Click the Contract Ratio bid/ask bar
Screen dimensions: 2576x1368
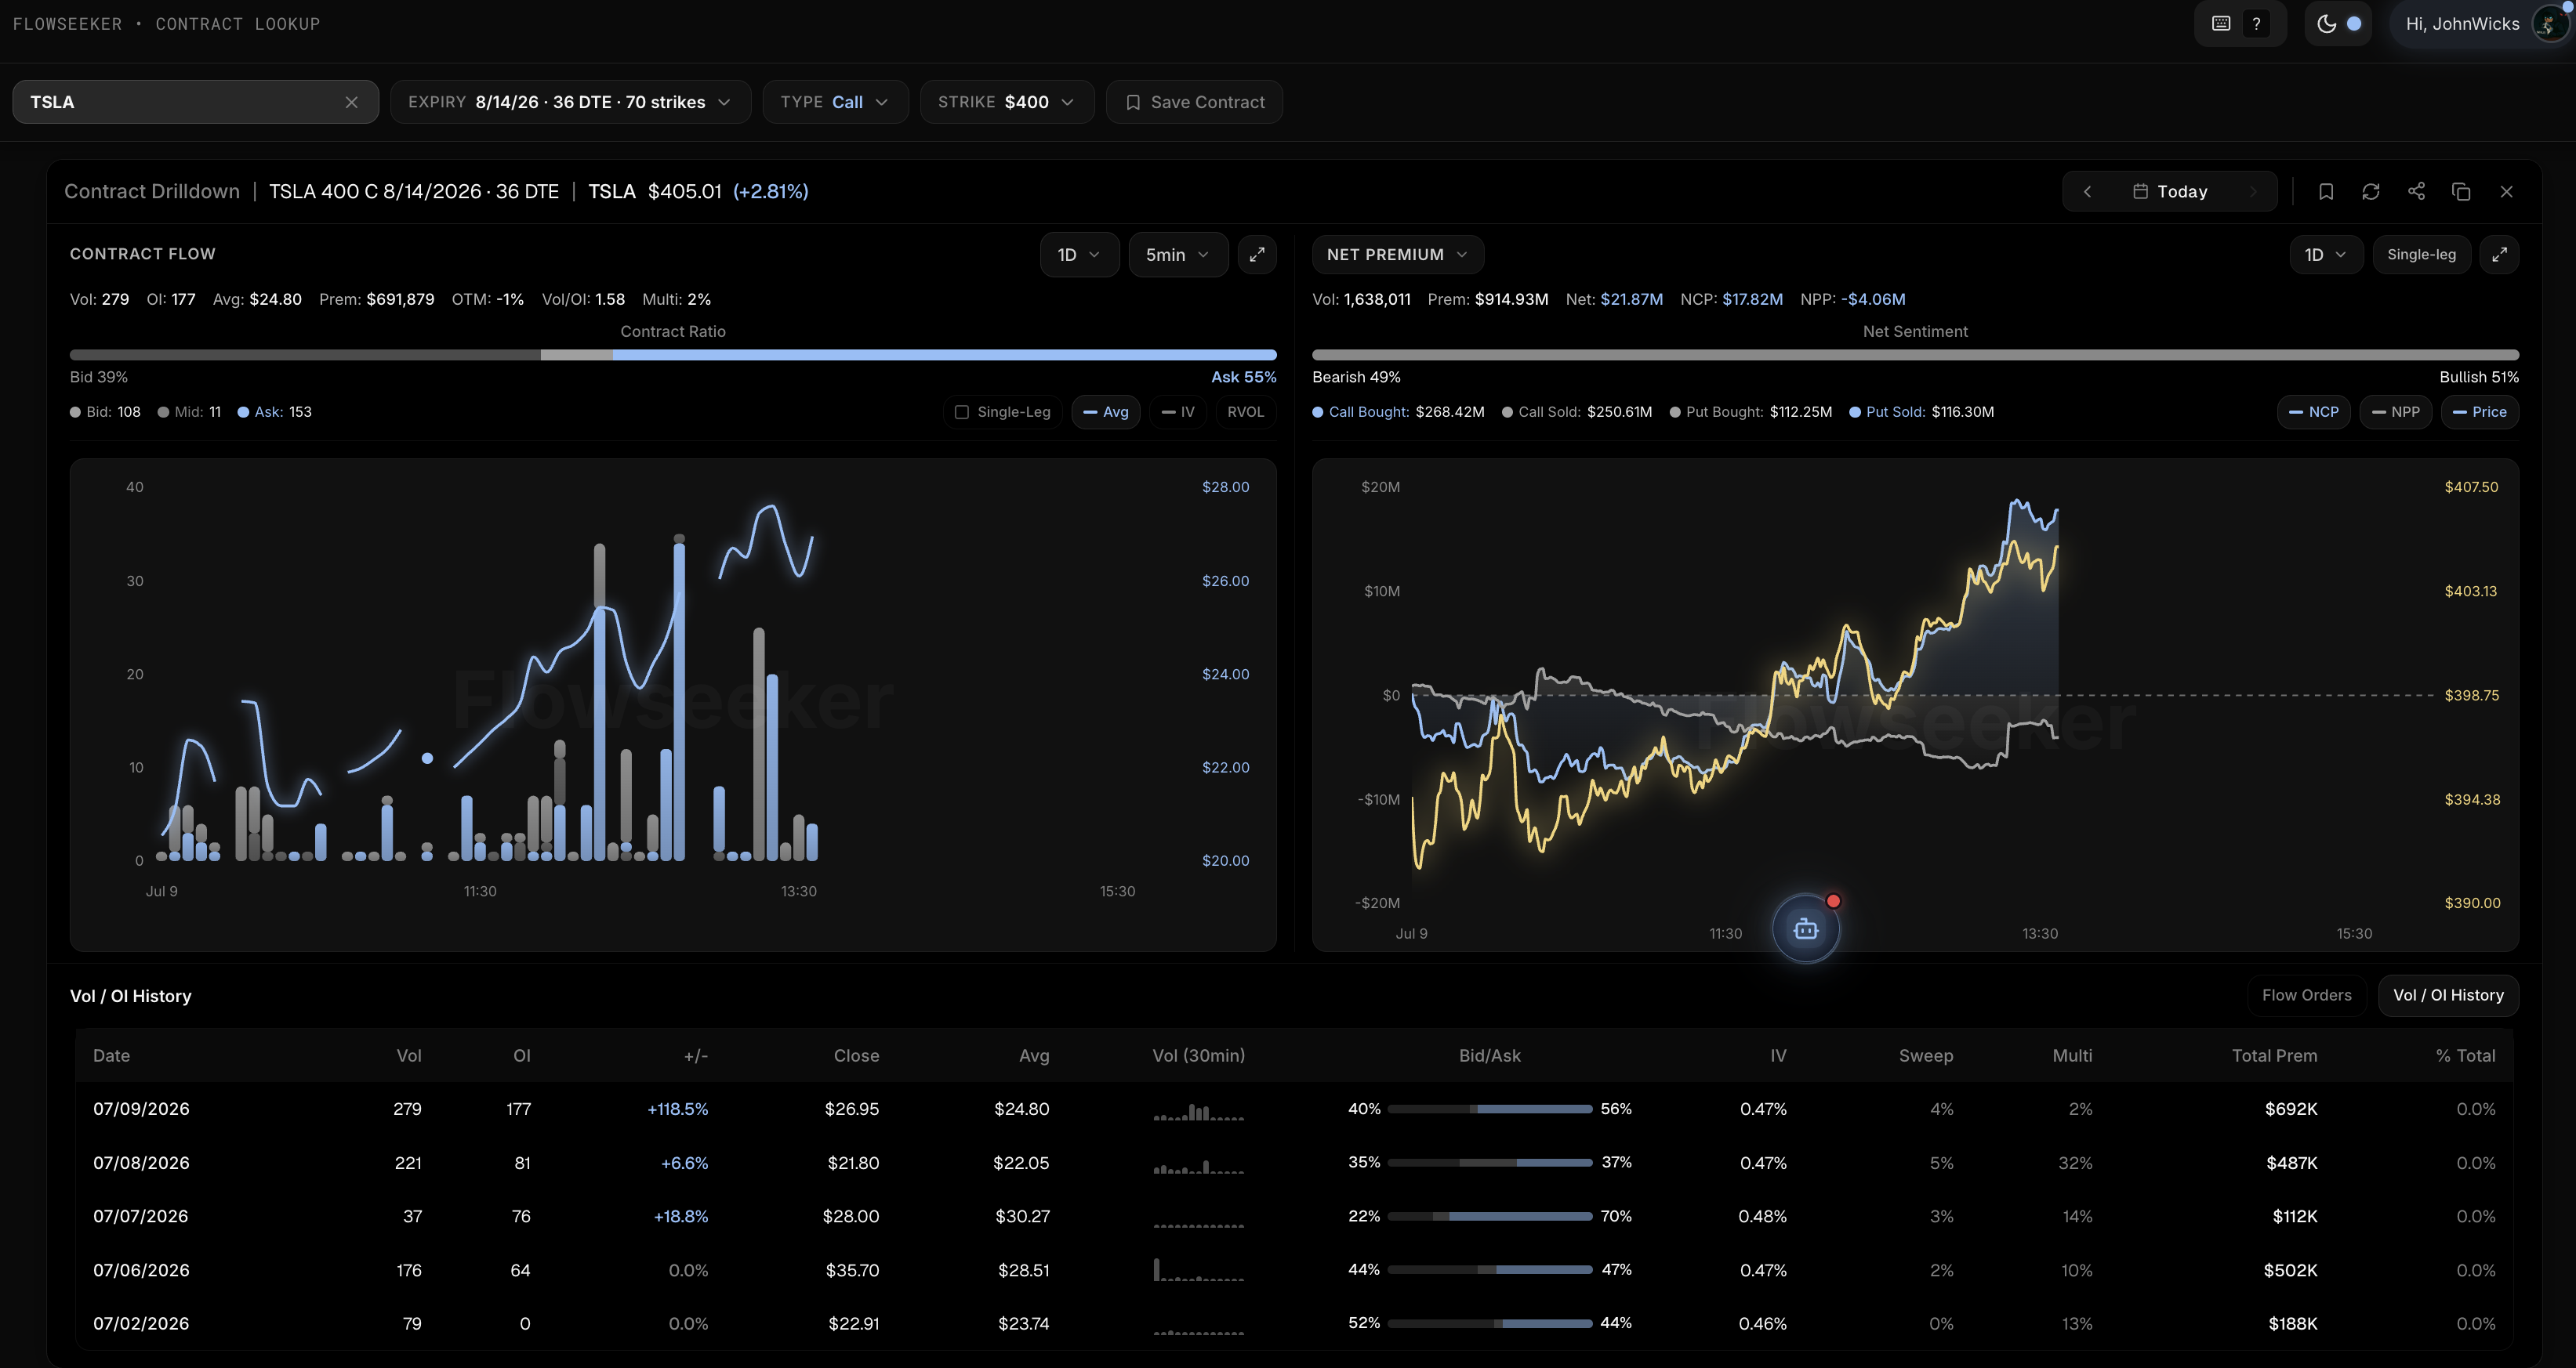pos(673,355)
